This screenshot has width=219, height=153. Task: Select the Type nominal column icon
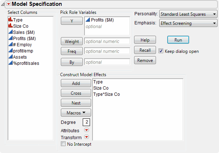click(x=10, y=20)
